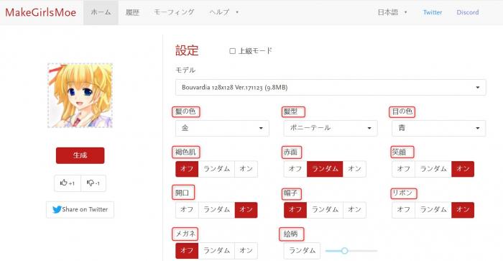Set 赤面 to オン
The image size is (503, 261).
click(354, 169)
